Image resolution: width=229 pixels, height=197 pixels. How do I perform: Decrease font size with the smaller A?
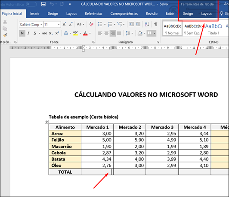(71, 25)
